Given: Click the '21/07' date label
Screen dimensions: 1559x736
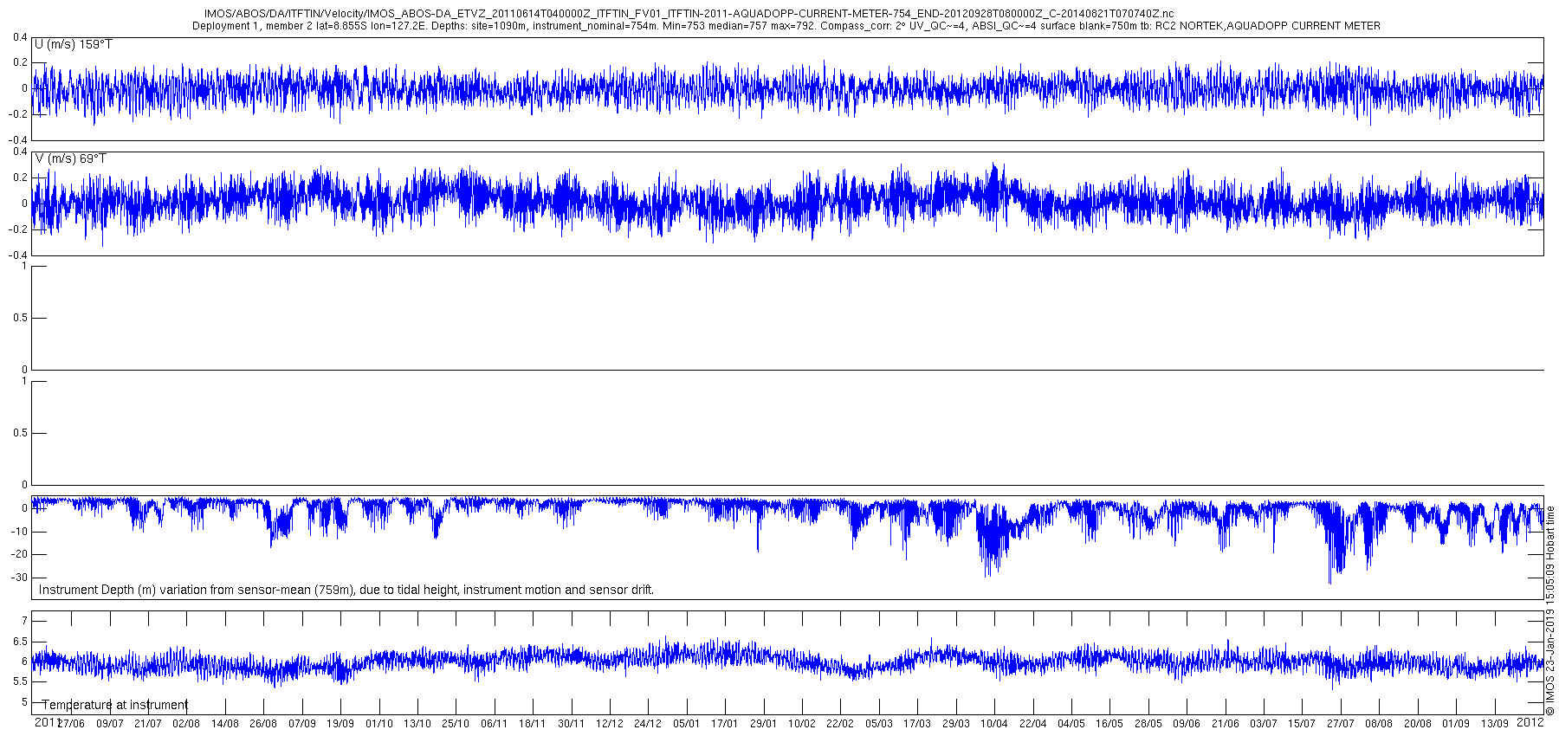Looking at the screenshot, I should click(148, 724).
